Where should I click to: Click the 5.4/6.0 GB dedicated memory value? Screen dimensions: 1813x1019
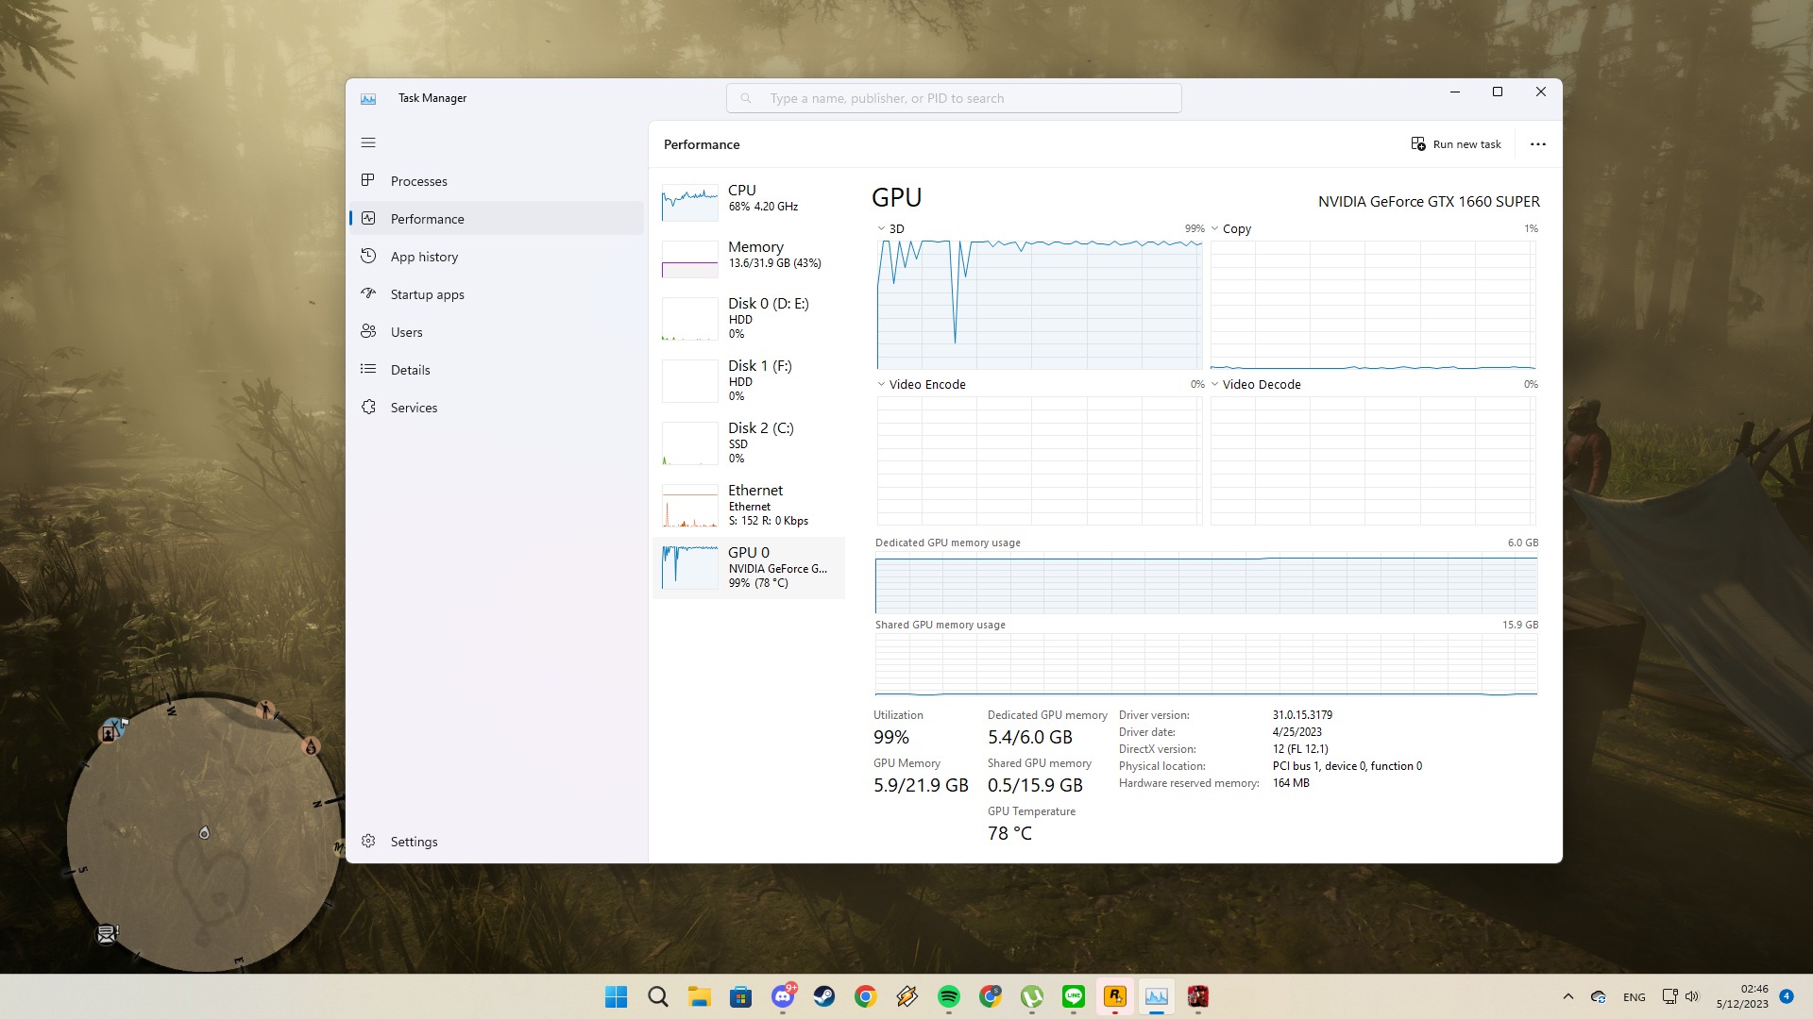click(1030, 738)
